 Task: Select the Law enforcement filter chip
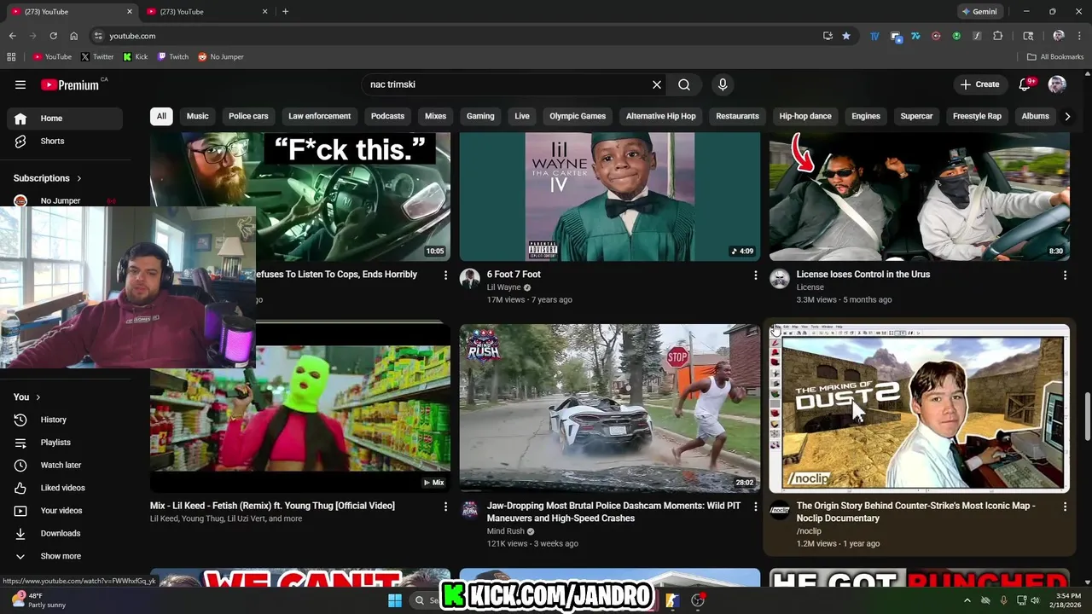click(x=319, y=116)
